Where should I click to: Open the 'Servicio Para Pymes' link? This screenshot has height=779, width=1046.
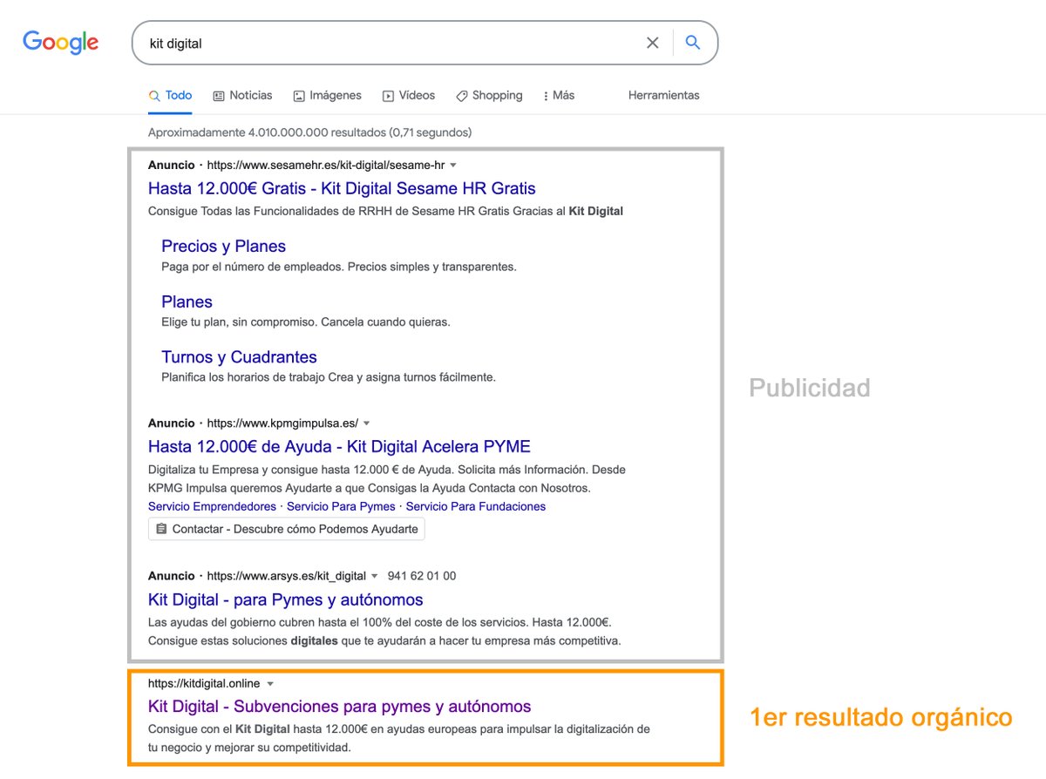click(341, 506)
